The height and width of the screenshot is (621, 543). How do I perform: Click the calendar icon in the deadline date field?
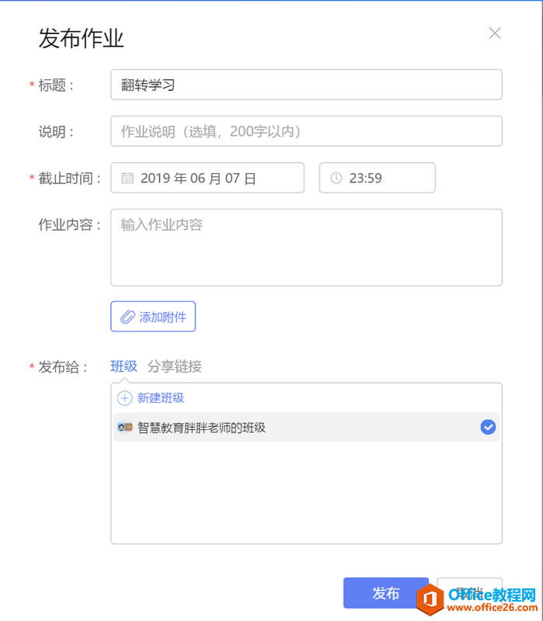(x=127, y=179)
